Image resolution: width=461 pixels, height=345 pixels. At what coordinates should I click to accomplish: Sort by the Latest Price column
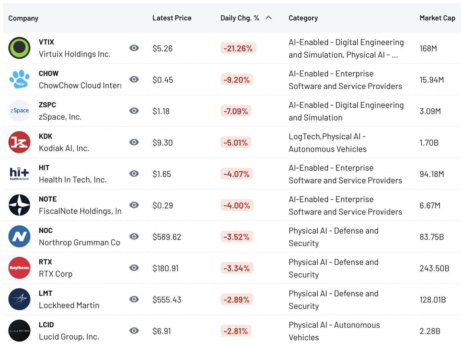[172, 18]
